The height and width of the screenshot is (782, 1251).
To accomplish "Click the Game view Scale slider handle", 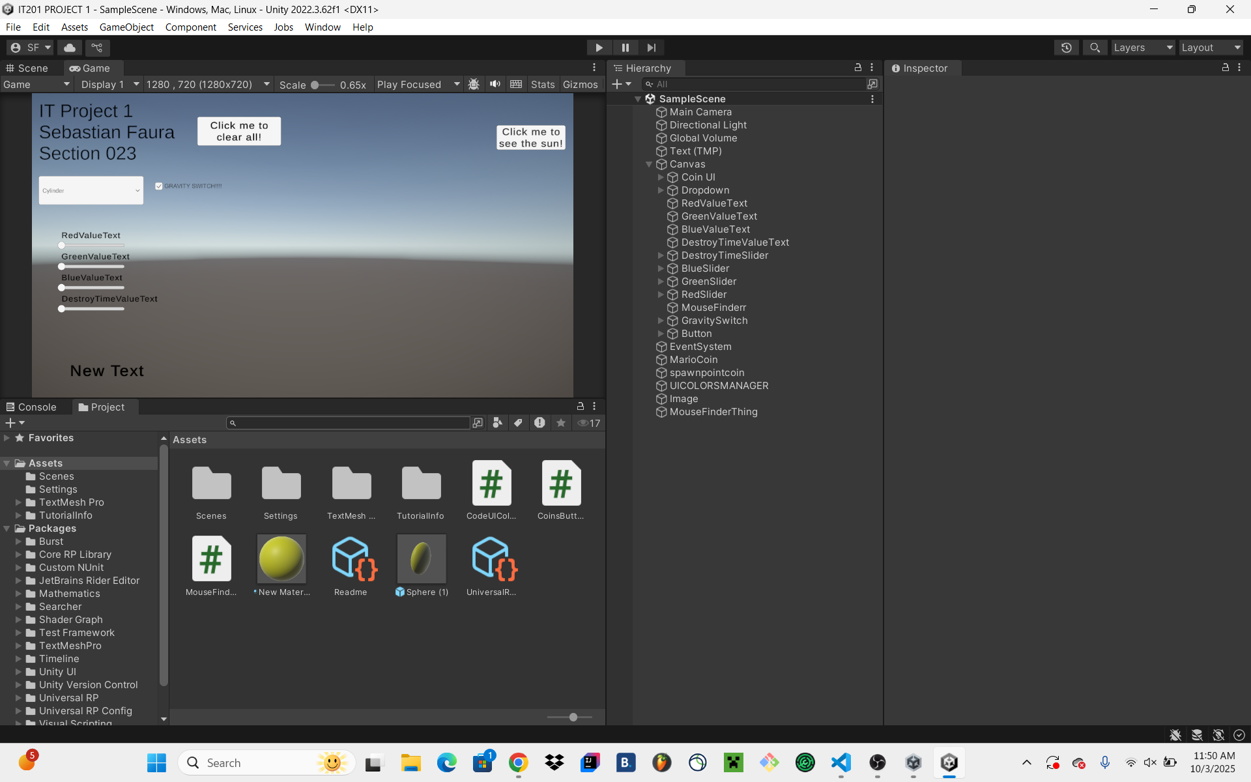I will [x=315, y=85].
